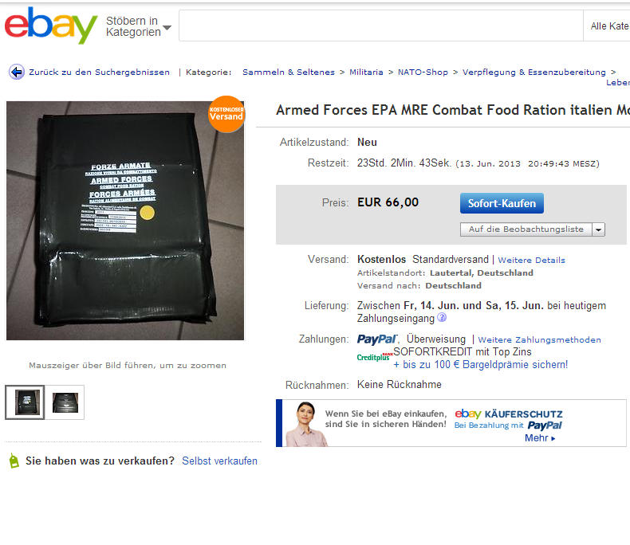Select the first product thumbnail
The image size is (630, 545).
point(25,402)
